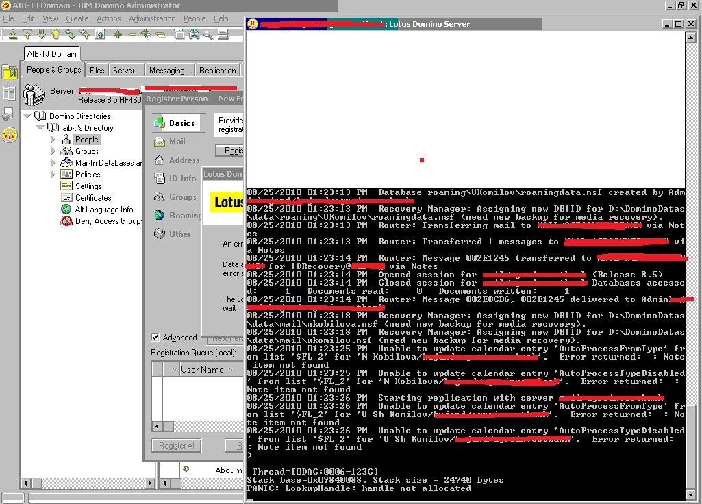Select ID Info section in Register Person dialog
The height and width of the screenshot is (504, 702).
tap(175, 178)
